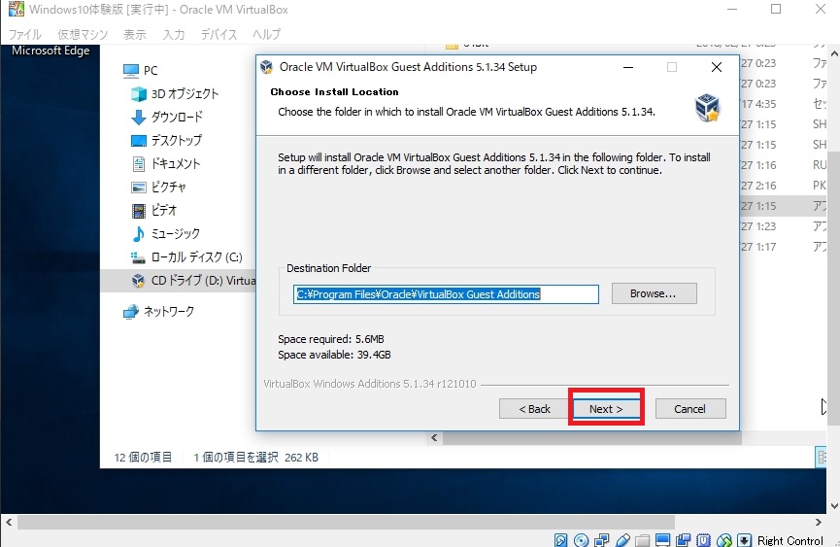Click the VirtualBox window title bar icon
Screen dimensions: 840x547
point(17,9)
